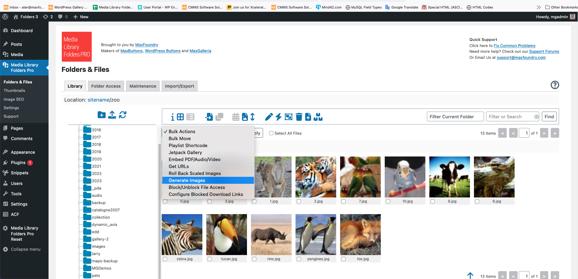Open the collection folder in tree
The image size is (578, 279).
(x=96, y=217)
